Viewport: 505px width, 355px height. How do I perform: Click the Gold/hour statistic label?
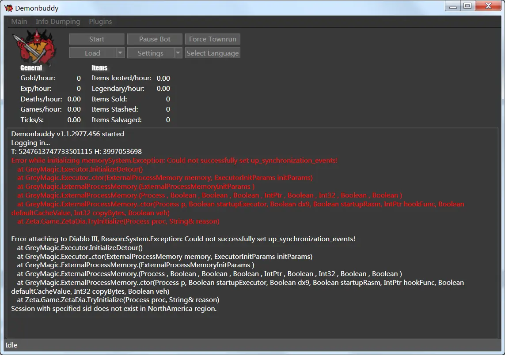[x=38, y=78]
